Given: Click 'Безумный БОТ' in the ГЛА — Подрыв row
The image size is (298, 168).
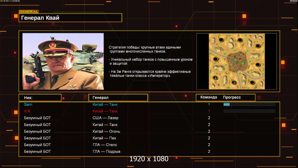Looking at the screenshot, I should (x=37, y=151).
